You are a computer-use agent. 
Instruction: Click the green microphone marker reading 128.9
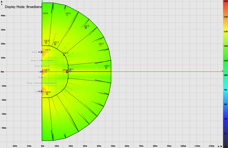(47, 94)
